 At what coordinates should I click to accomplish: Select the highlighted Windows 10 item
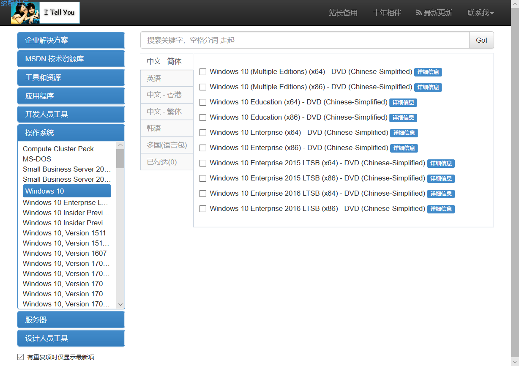[x=67, y=191]
